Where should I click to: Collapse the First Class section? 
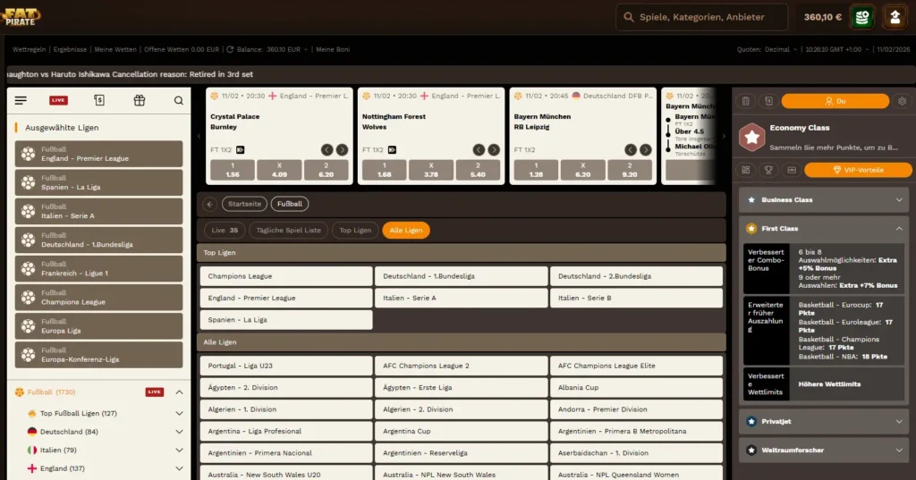click(x=824, y=228)
